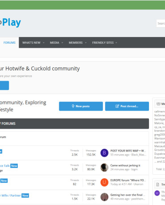Open the purple M avatar in sidebar

[x=157, y=193]
